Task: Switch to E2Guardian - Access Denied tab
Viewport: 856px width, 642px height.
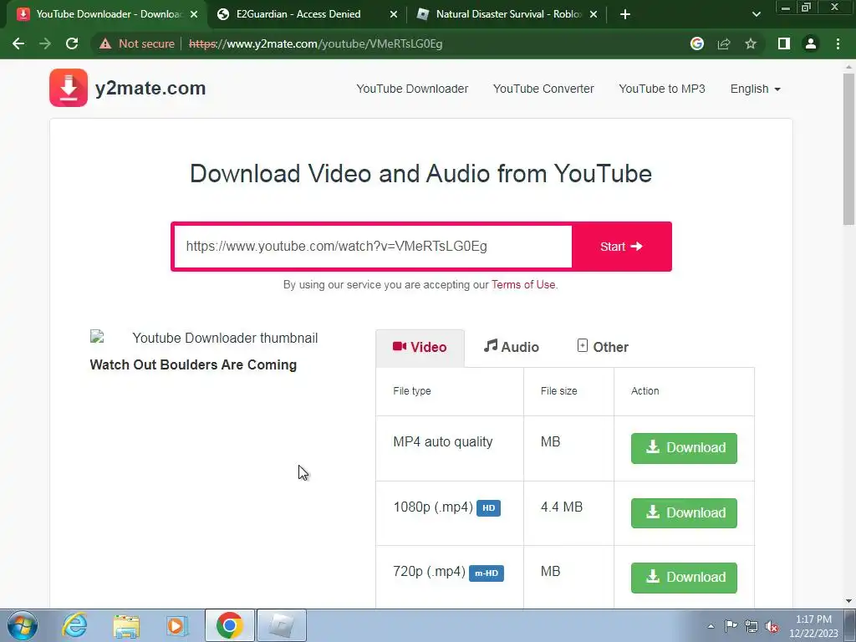Action: [298, 14]
